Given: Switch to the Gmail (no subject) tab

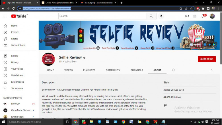Looking at the screenshot, I should [98, 3].
